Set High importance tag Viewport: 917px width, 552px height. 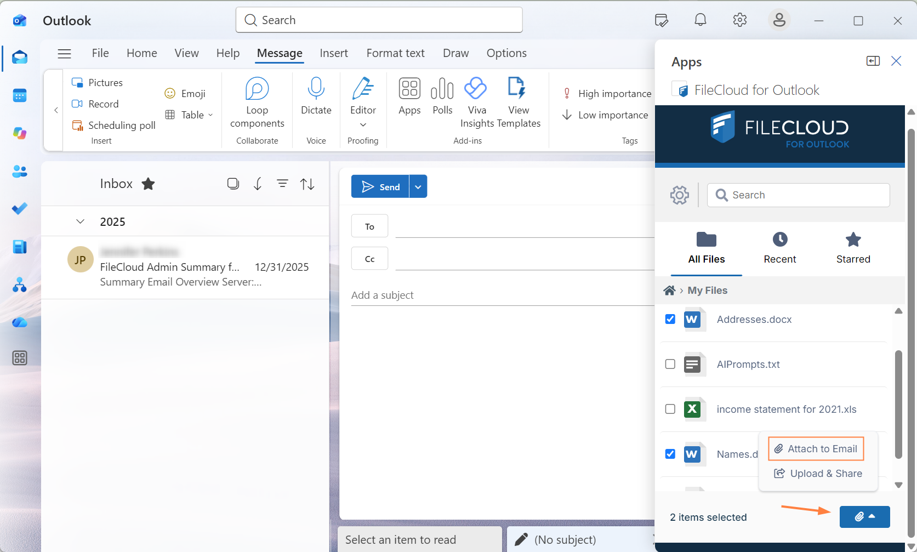click(607, 94)
